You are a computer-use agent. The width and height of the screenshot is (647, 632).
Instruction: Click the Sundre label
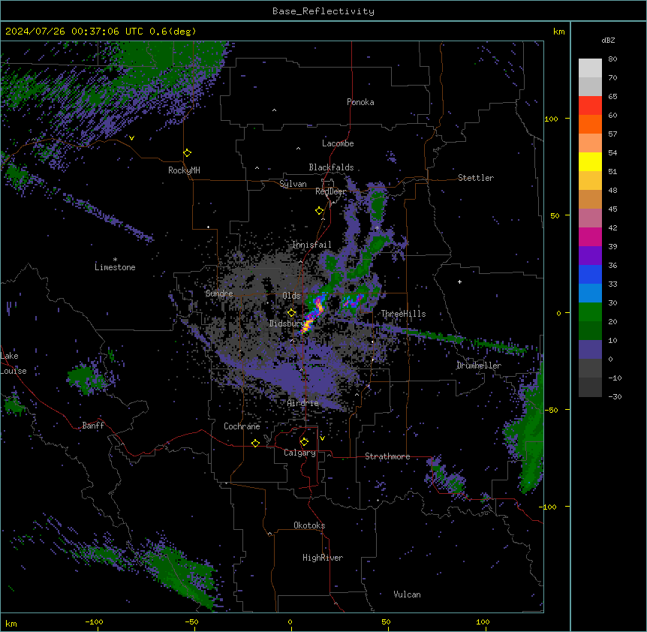219,293
